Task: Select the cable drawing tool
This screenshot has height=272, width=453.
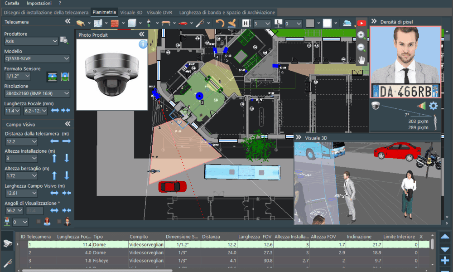Action: [200, 23]
